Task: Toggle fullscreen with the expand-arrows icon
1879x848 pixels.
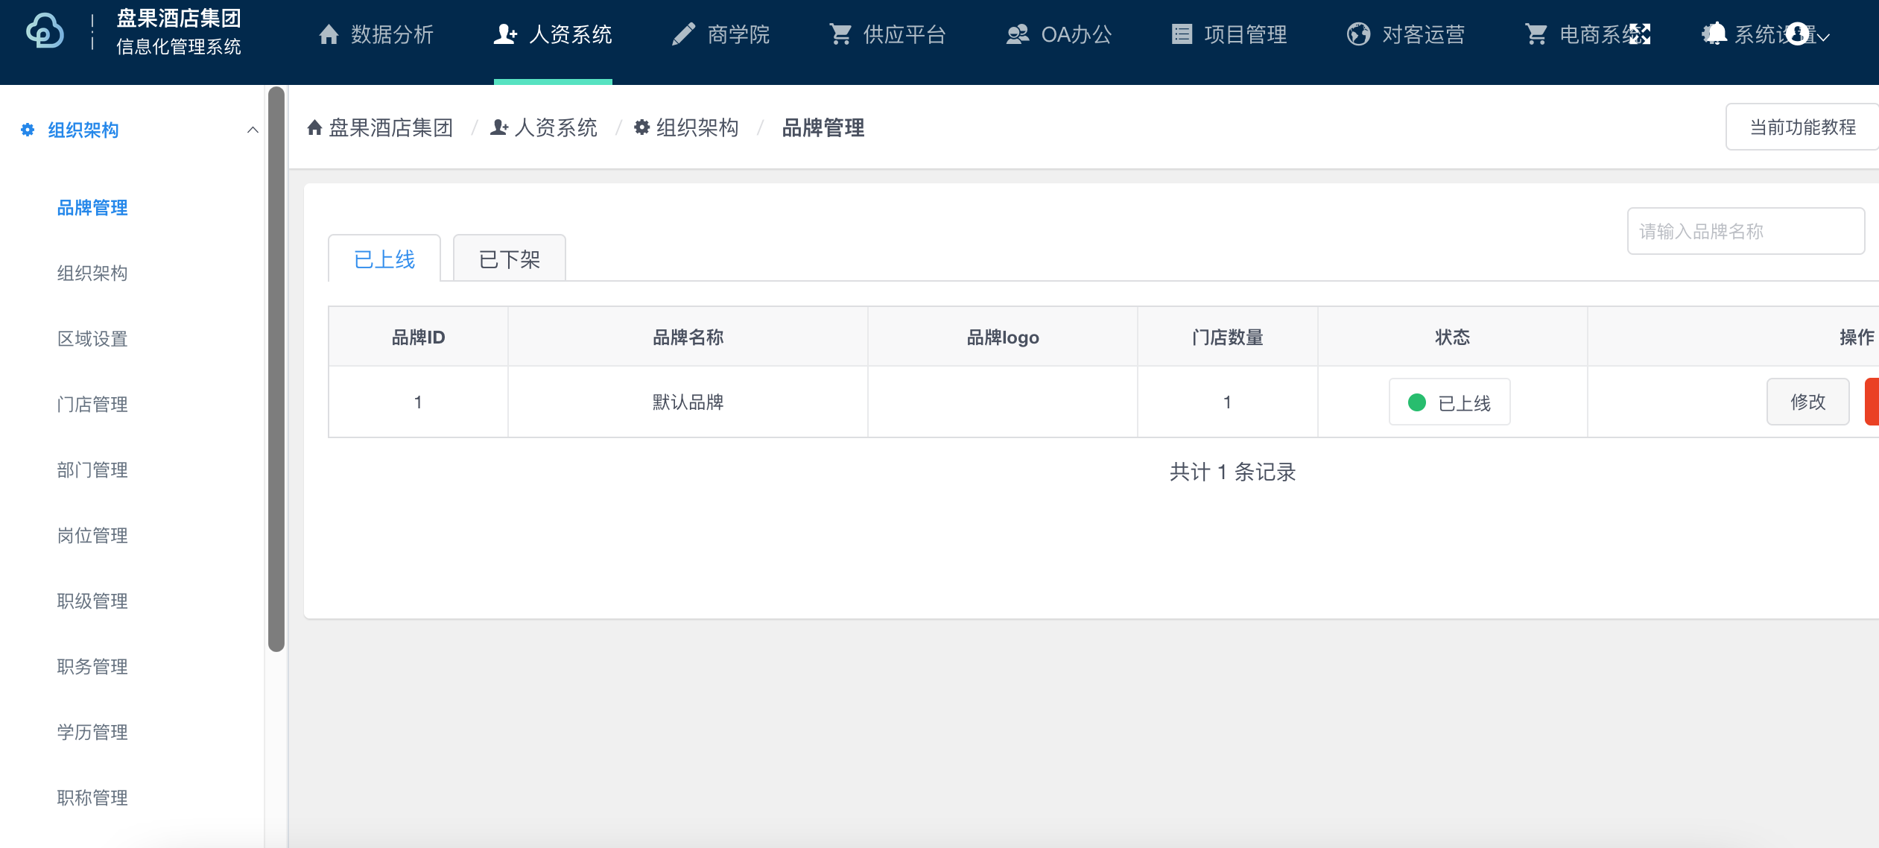Action: click(1639, 34)
